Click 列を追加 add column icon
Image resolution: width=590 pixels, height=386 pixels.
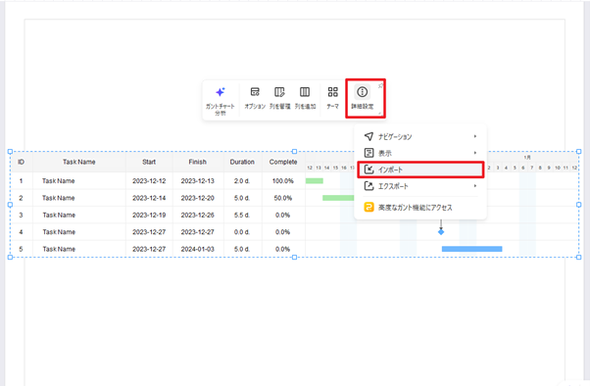pos(305,98)
